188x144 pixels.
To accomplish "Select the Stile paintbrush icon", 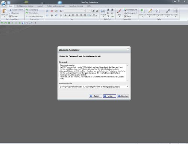I will click(x=119, y=11).
